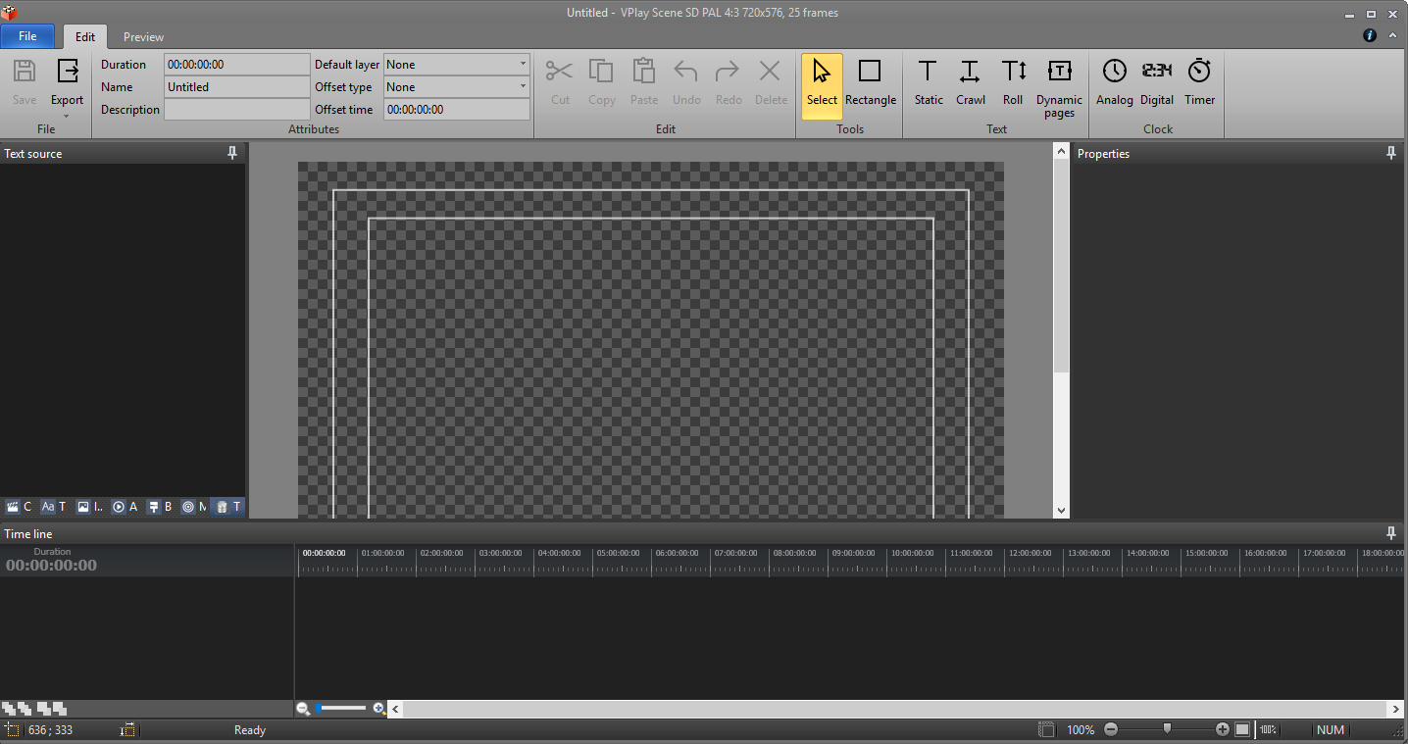Insert a Static text element

pos(928,81)
